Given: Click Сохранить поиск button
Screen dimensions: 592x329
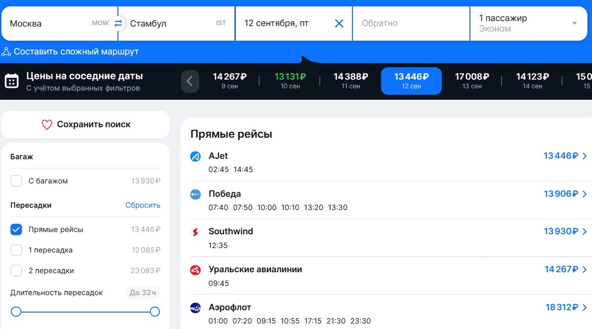Looking at the screenshot, I should click(85, 124).
